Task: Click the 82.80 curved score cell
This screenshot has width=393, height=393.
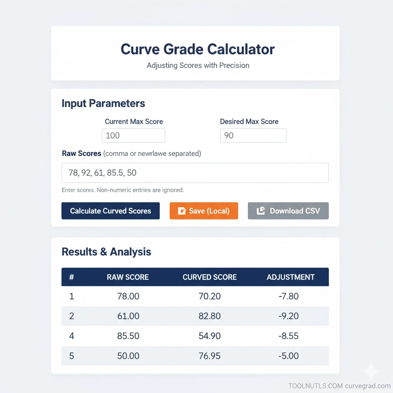Action: 210,316
